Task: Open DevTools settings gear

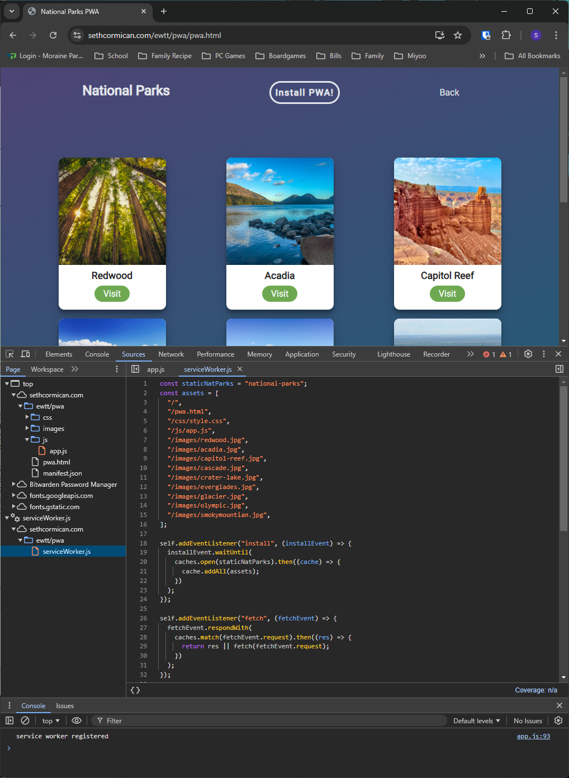Action: (528, 354)
